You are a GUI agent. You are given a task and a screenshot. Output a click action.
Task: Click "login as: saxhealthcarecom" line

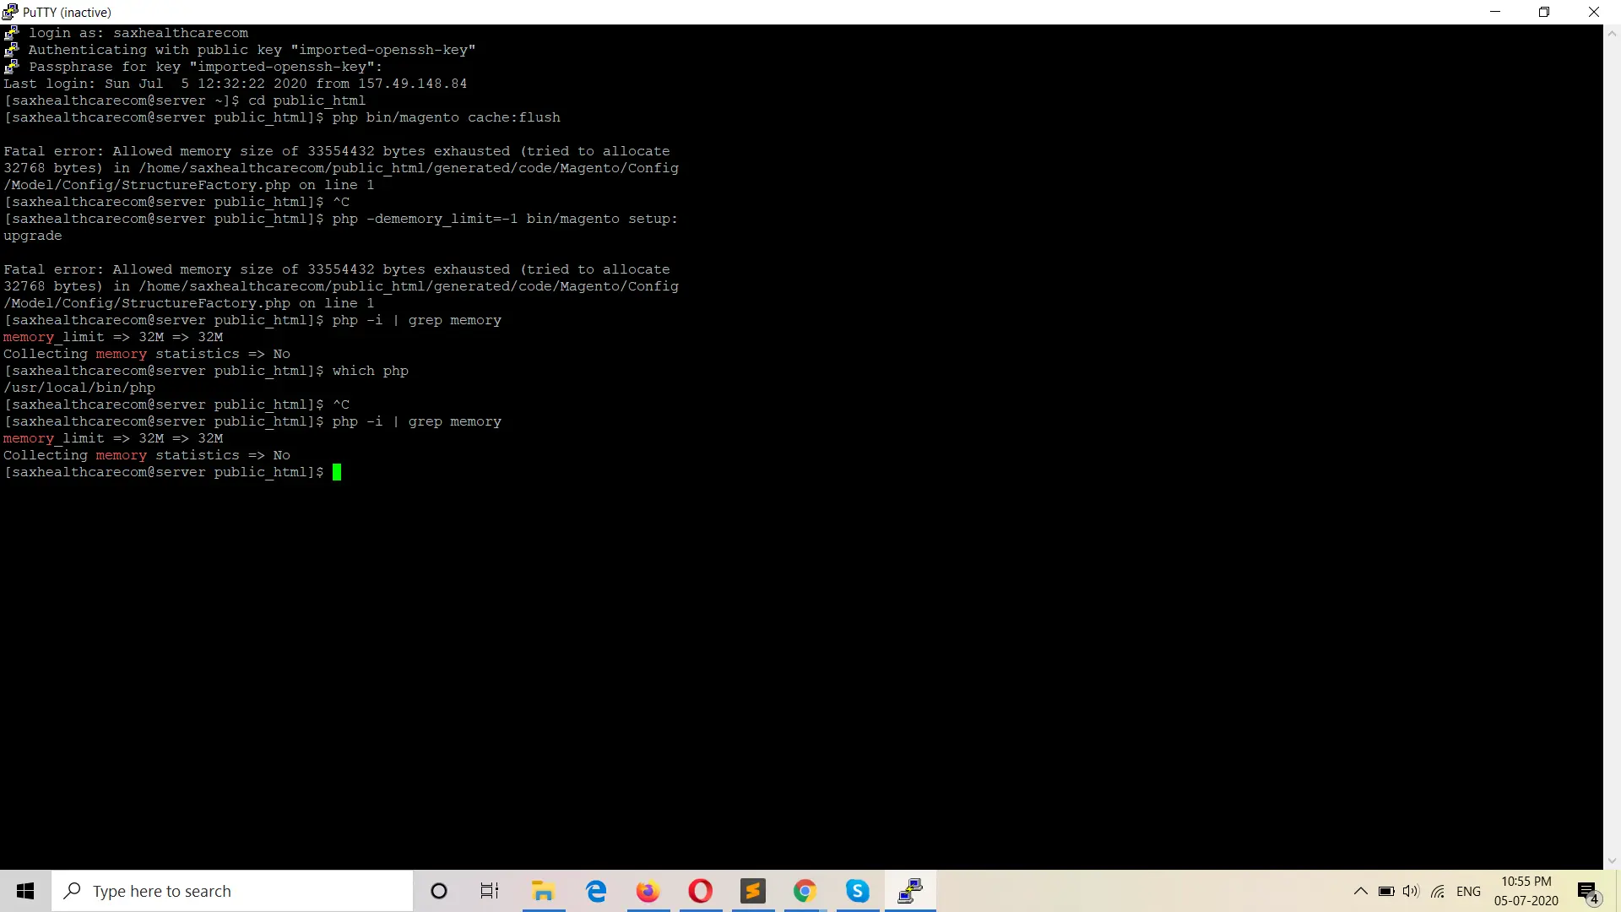pyautogui.click(x=138, y=33)
